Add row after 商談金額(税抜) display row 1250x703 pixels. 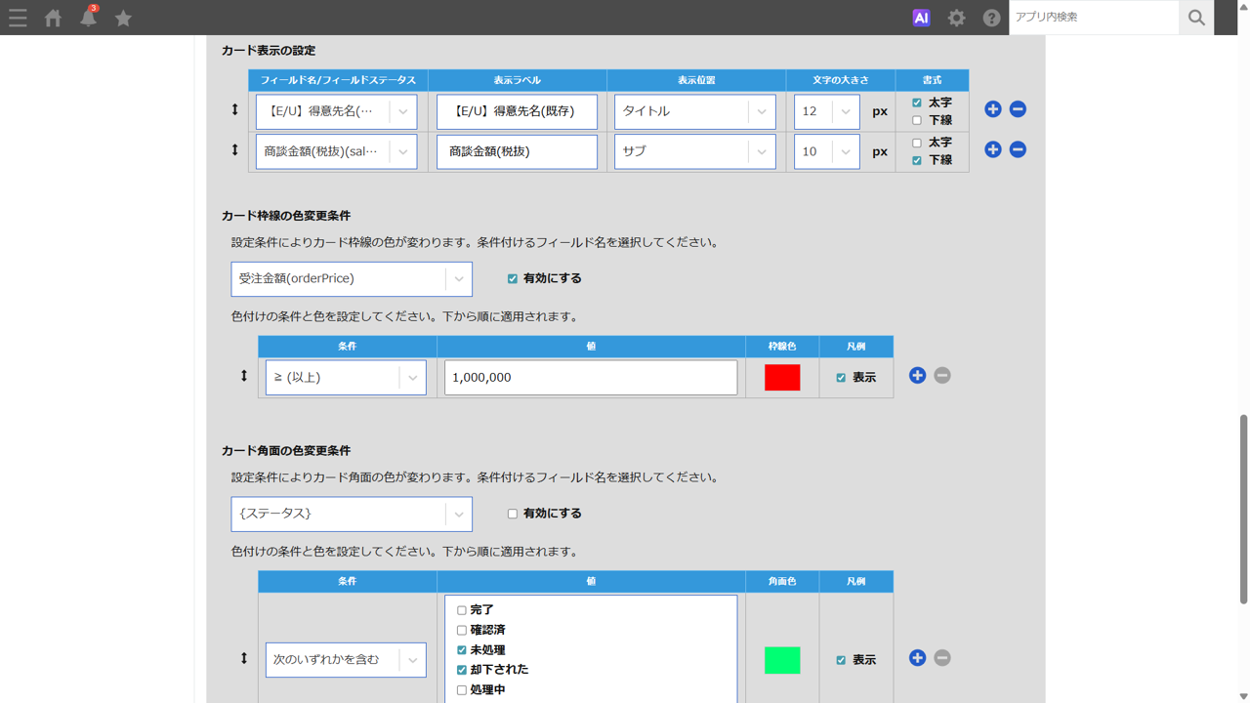992,149
